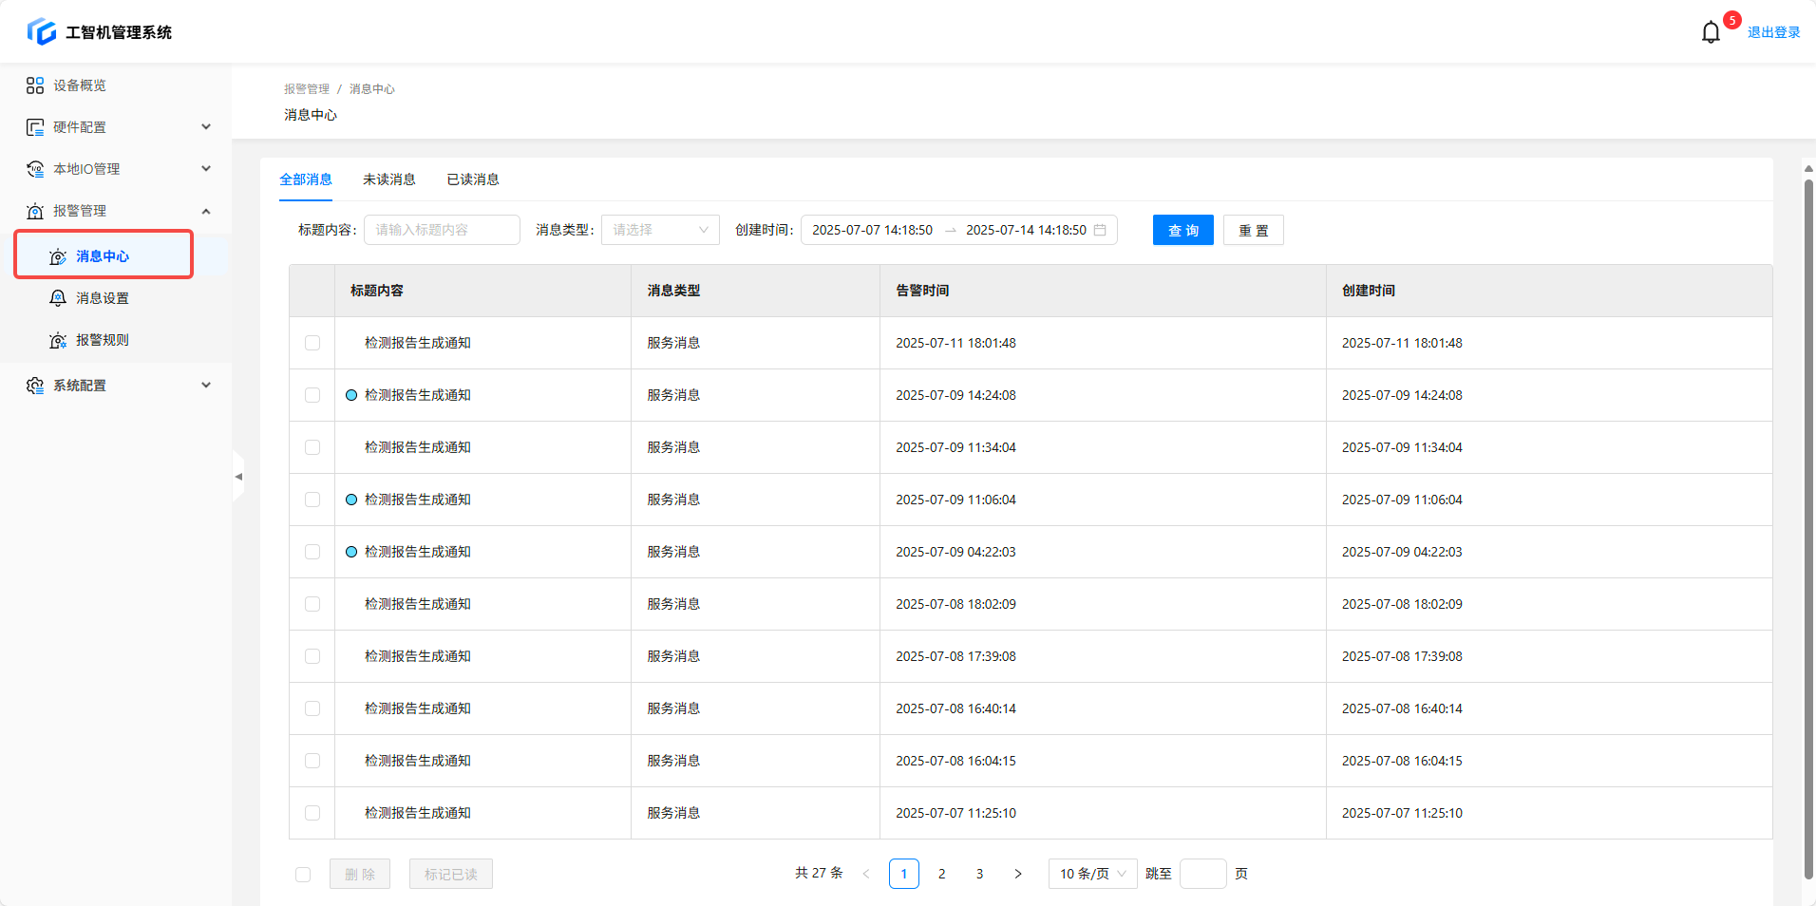Click the 退出登录 link
This screenshot has height=906, width=1816.
(1773, 32)
